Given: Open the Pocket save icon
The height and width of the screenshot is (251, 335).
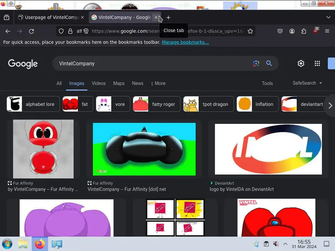Looking at the screenshot, I should (280, 31).
